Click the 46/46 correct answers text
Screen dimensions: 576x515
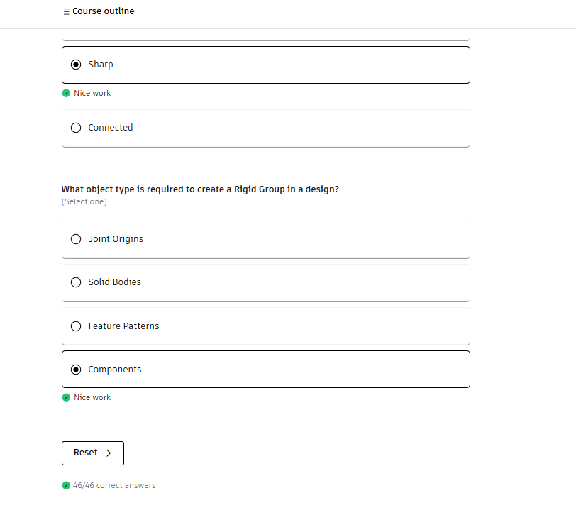tap(114, 486)
